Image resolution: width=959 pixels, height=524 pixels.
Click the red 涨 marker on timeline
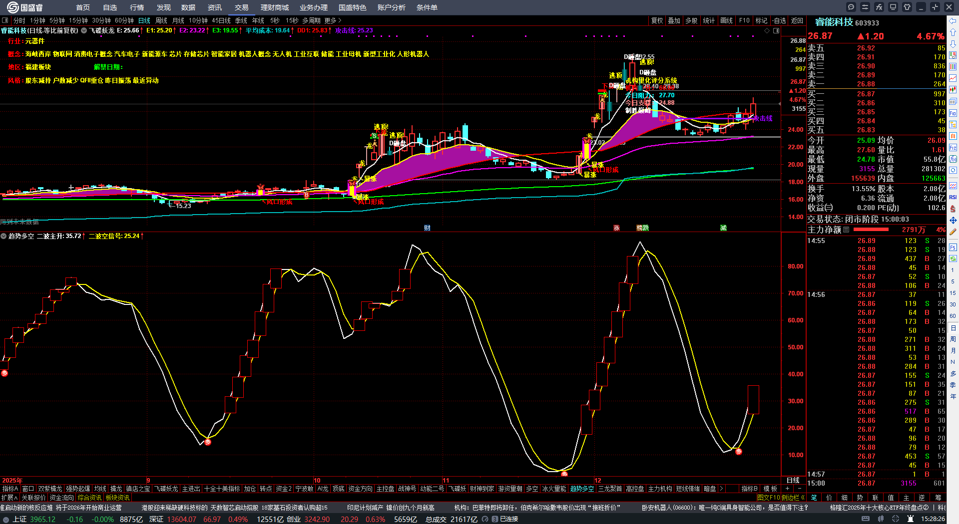click(616, 228)
